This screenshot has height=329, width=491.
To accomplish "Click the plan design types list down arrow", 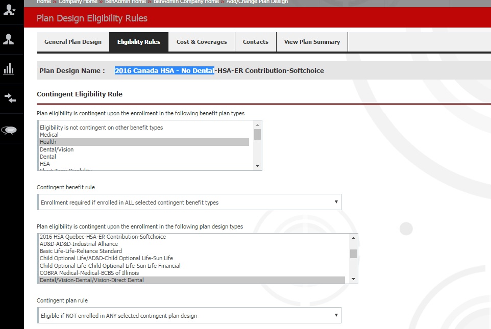I will (353, 279).
